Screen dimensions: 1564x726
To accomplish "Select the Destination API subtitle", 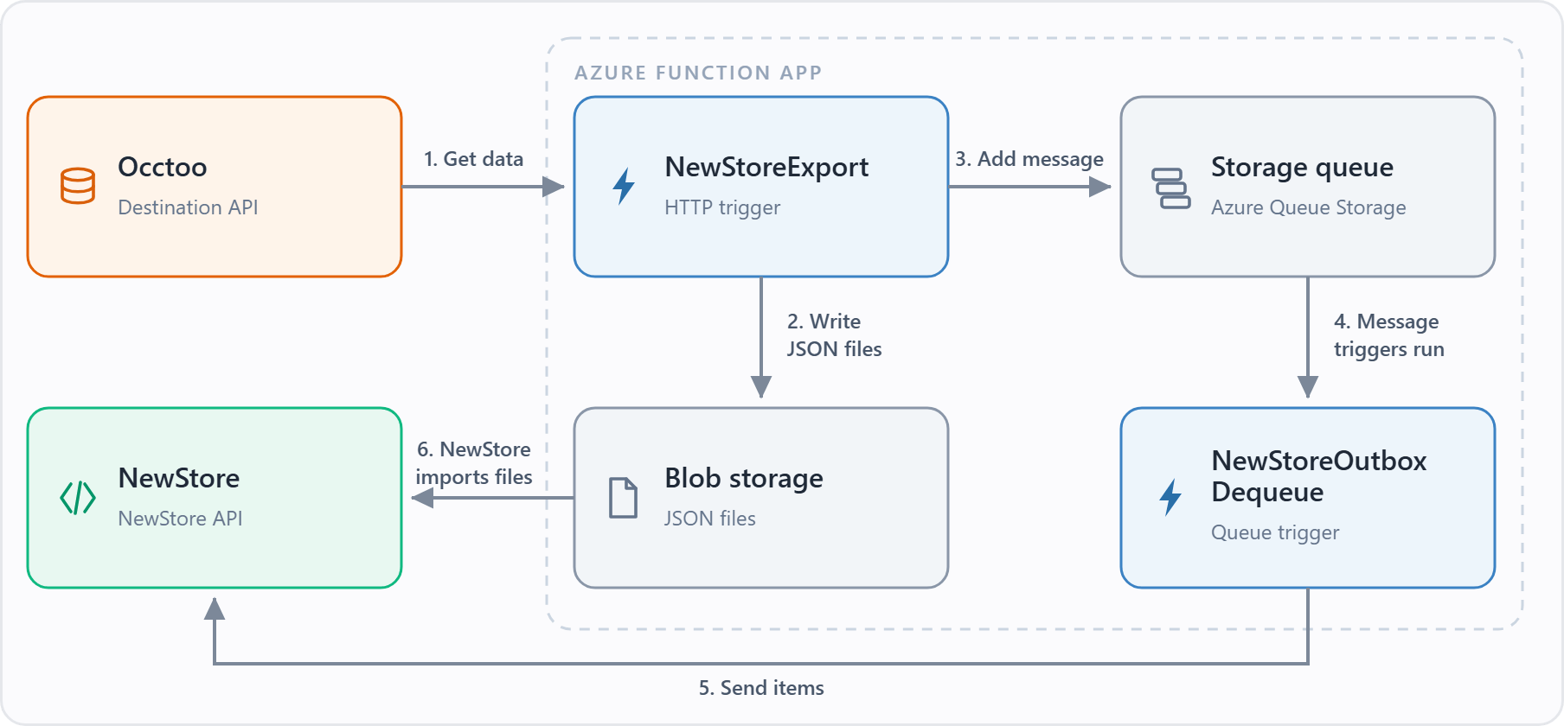I will click(188, 207).
